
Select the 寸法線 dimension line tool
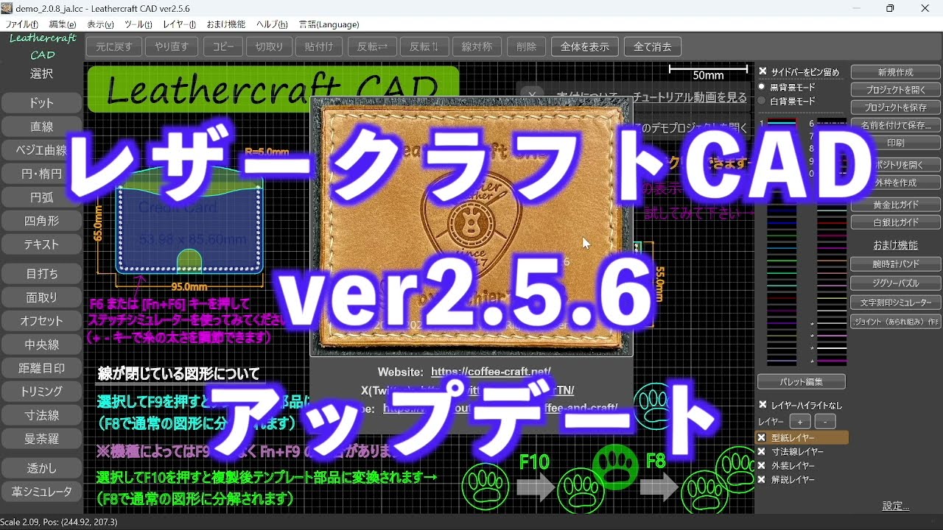(x=42, y=415)
